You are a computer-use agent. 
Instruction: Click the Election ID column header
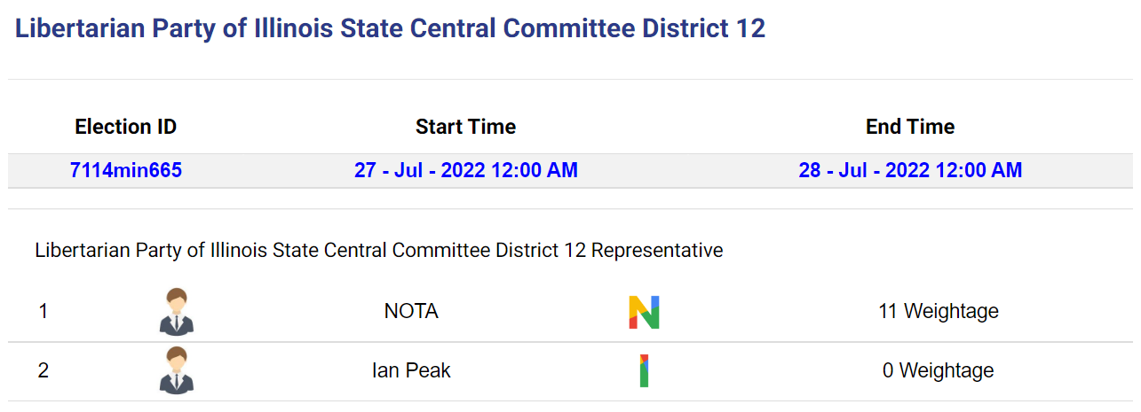126,127
